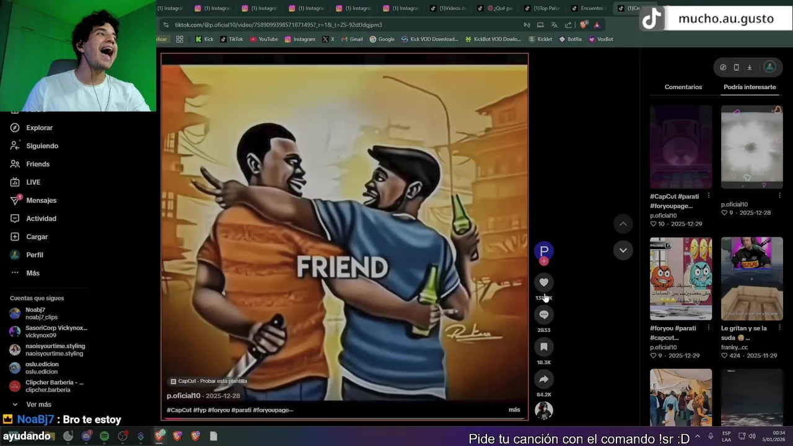This screenshot has height=446, width=793.
Task: Click download desktop app icon in pill
Action: (x=749, y=68)
